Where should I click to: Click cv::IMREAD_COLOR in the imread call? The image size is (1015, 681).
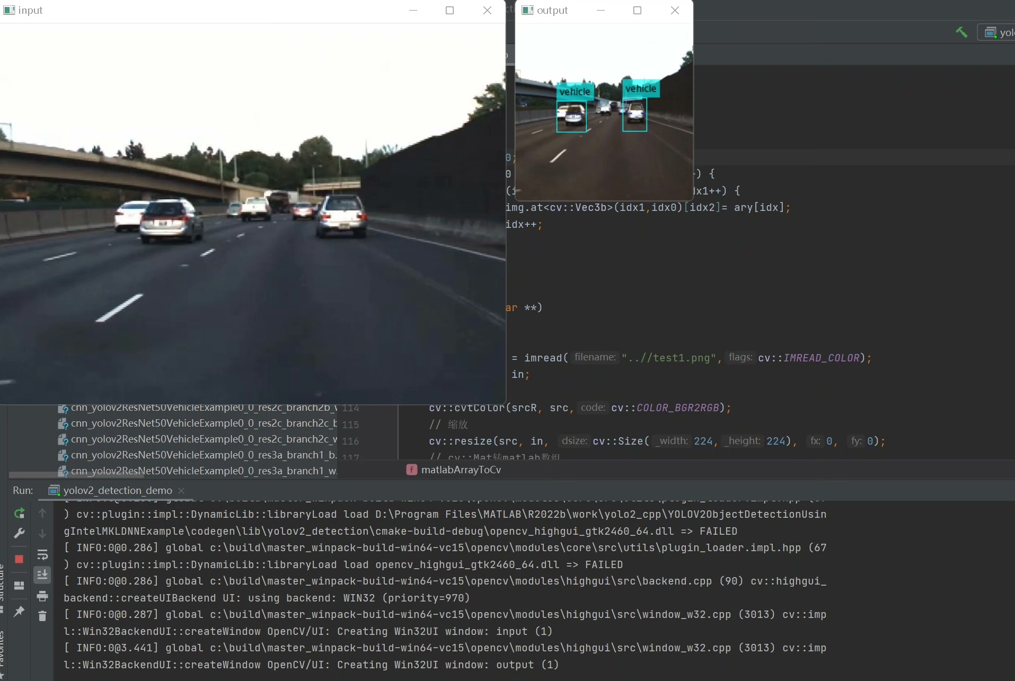(x=809, y=358)
